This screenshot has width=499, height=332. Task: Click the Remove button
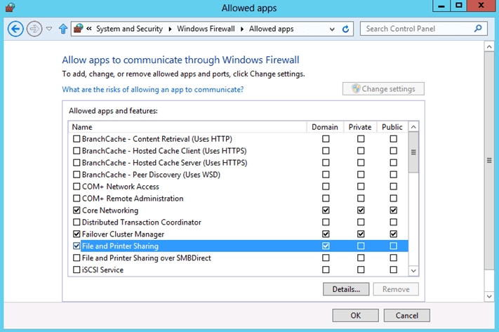click(x=396, y=289)
